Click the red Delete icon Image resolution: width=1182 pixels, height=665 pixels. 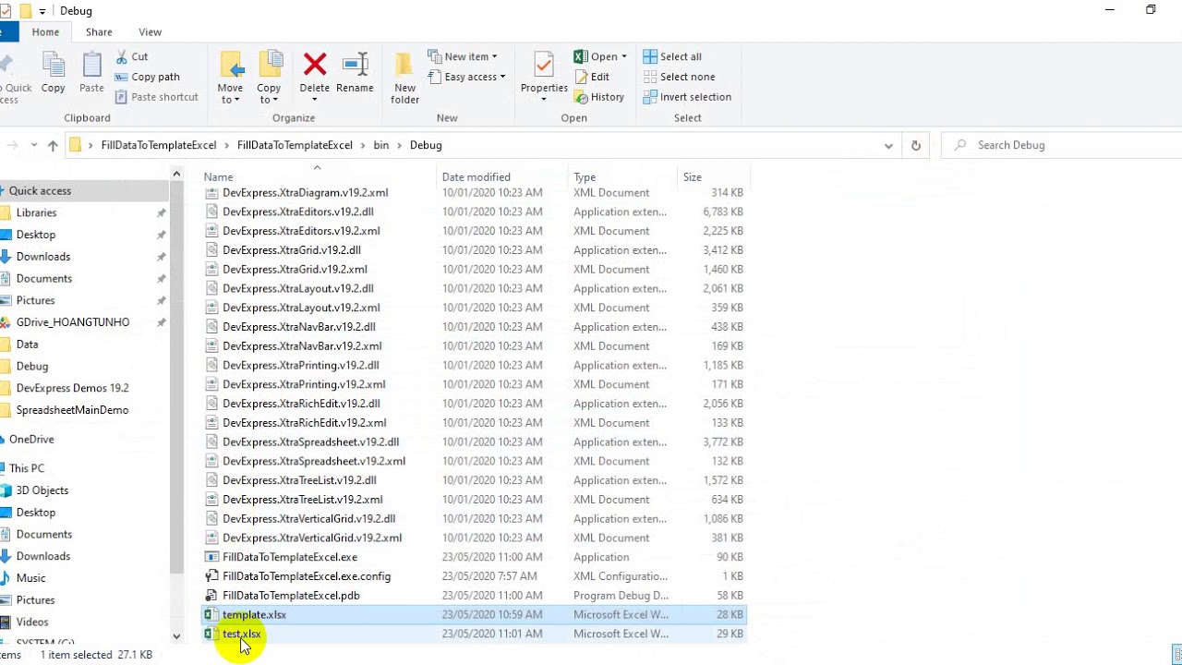click(315, 65)
